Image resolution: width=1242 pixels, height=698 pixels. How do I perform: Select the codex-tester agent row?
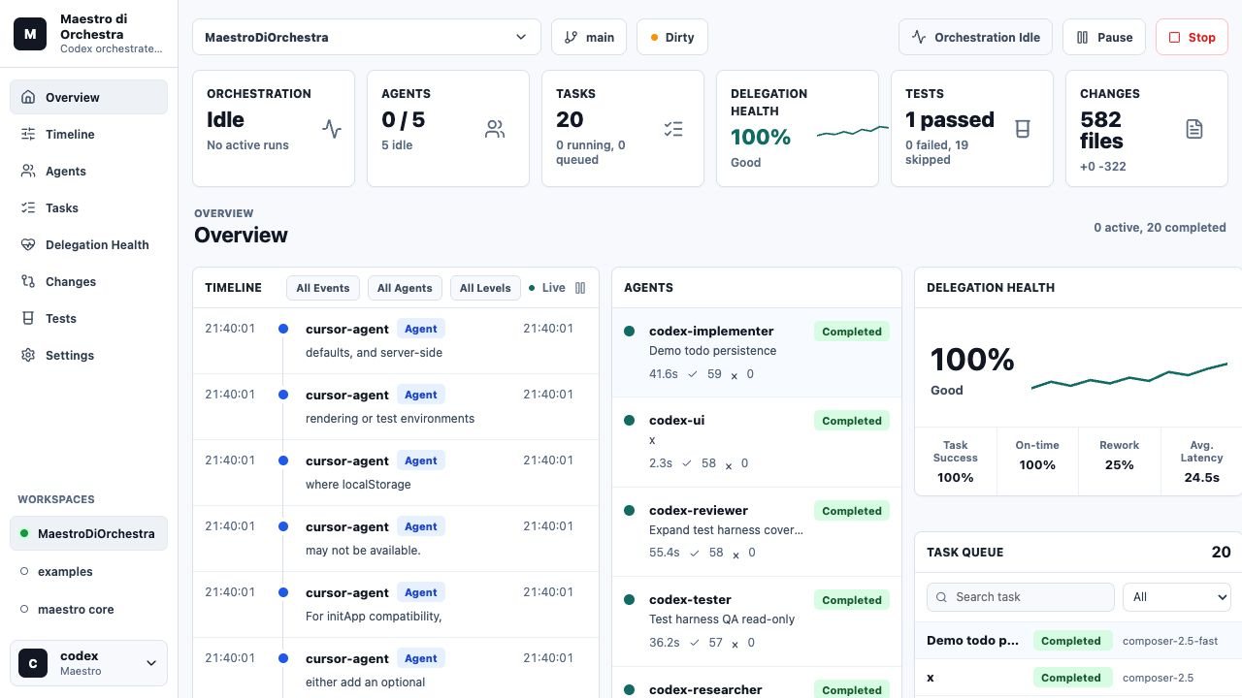tap(757, 621)
